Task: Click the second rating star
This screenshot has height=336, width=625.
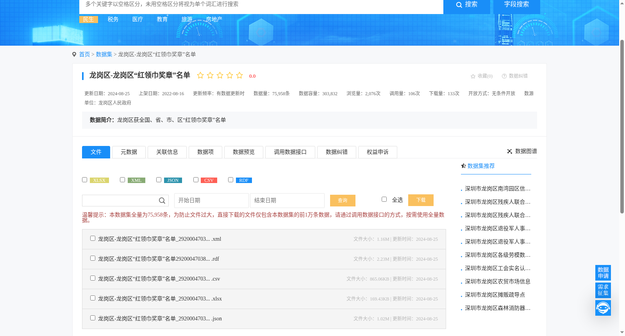Action: point(210,75)
